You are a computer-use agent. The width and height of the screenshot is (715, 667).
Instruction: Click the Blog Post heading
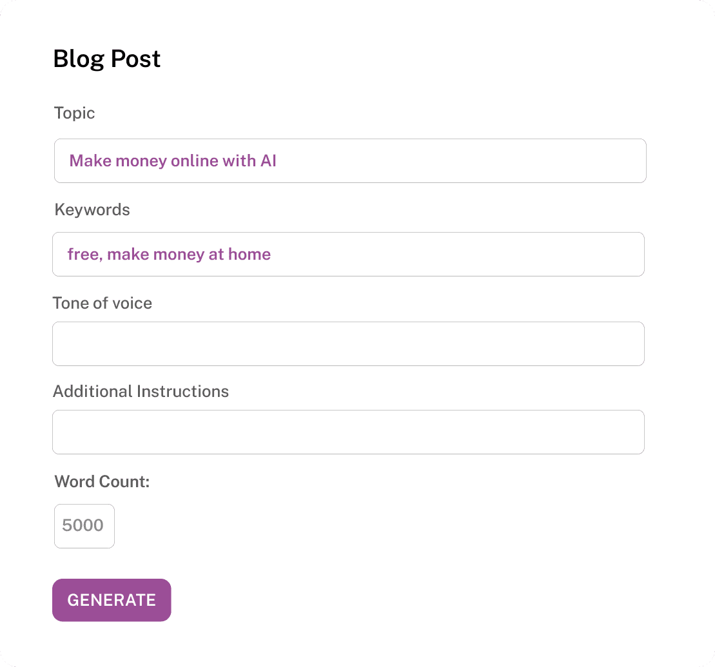106,59
